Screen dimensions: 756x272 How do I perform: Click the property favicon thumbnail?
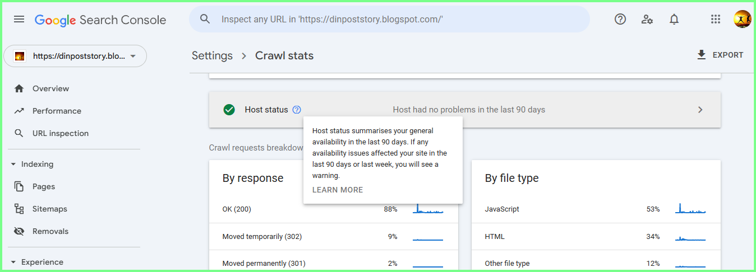click(20, 56)
